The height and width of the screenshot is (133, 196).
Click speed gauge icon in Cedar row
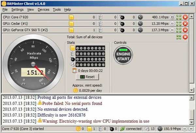(140, 23)
